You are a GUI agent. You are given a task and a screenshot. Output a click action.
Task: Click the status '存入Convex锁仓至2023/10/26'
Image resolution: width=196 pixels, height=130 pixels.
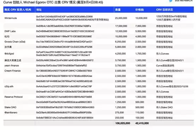(x=172, y=87)
